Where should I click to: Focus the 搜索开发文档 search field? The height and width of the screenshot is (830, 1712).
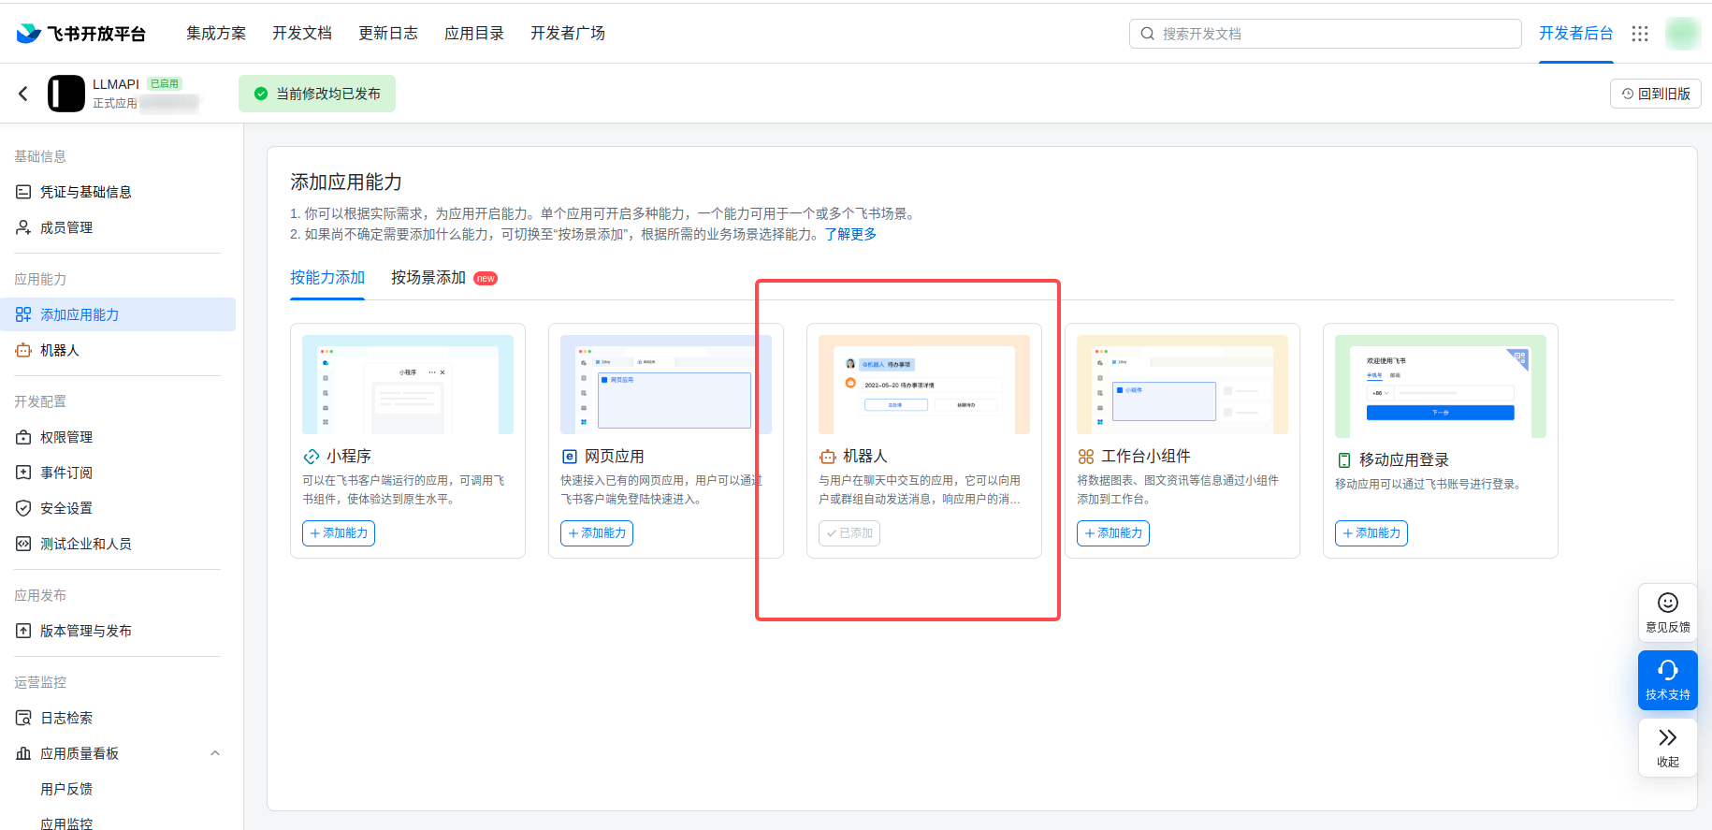(1326, 34)
